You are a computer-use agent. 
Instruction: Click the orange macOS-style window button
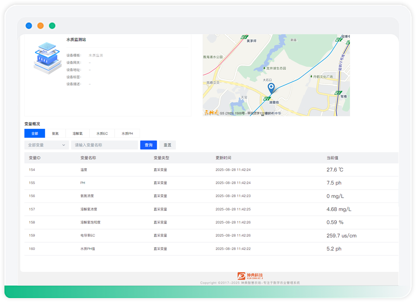coord(41,26)
